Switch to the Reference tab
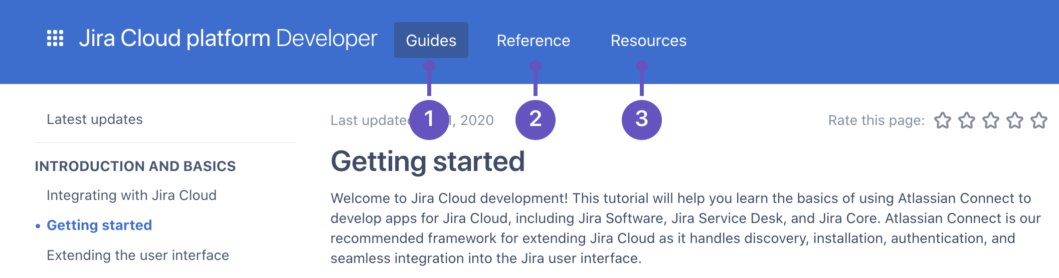Screen dimensions: 1059x278 tap(534, 40)
